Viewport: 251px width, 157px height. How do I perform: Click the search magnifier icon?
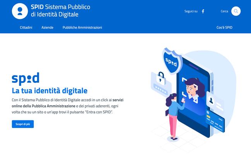(x=236, y=11)
